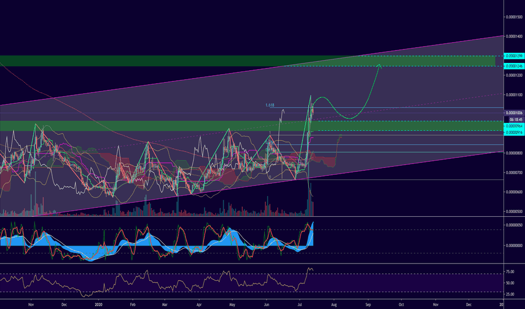525x309 pixels.
Task: Click the Apr label on time axis
Action: tap(199, 305)
